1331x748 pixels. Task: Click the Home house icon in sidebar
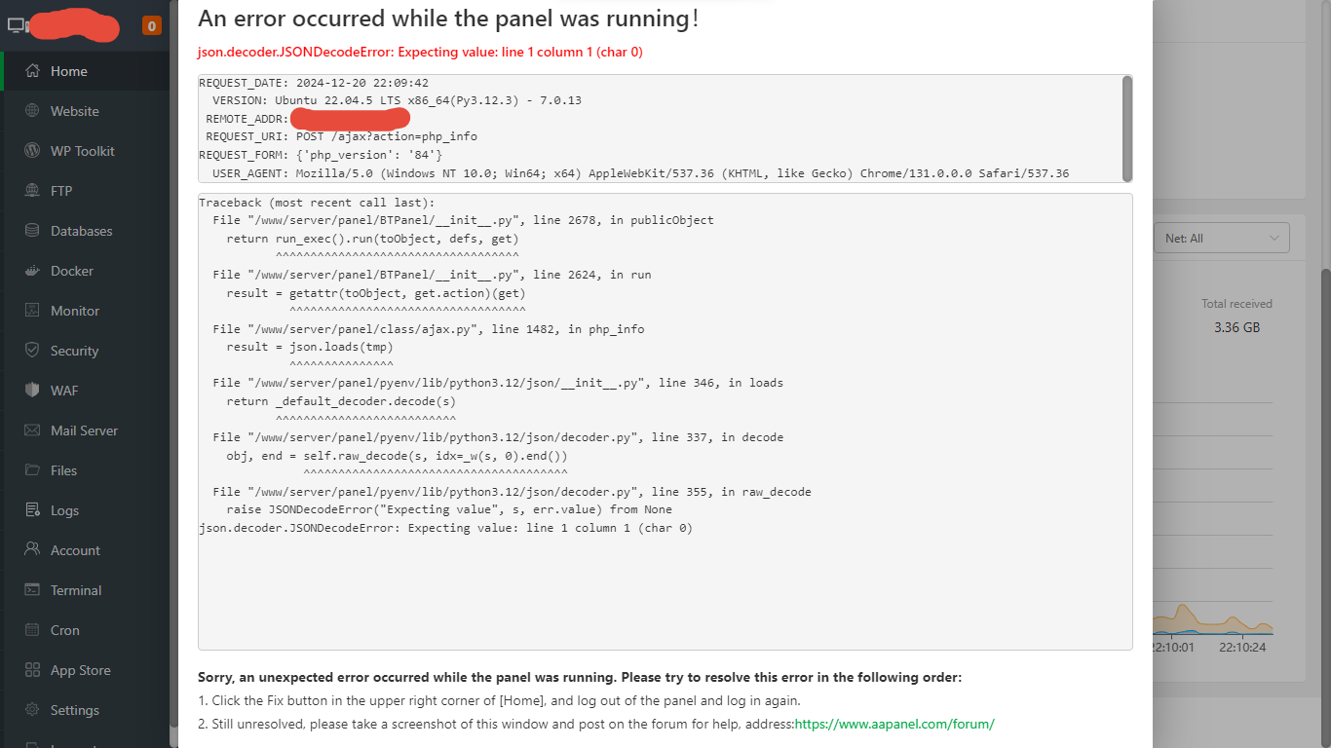pos(32,71)
